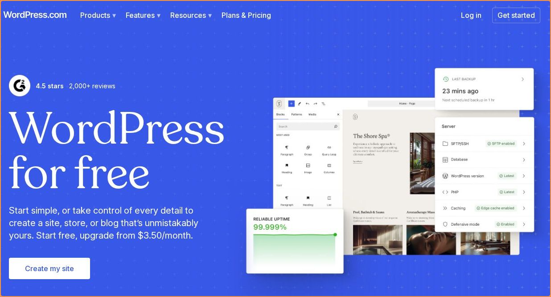The image size is (551, 297).
Task: Select the Query Loop block icon
Action: point(329,148)
